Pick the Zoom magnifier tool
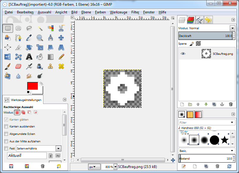 [x=40, y=38]
